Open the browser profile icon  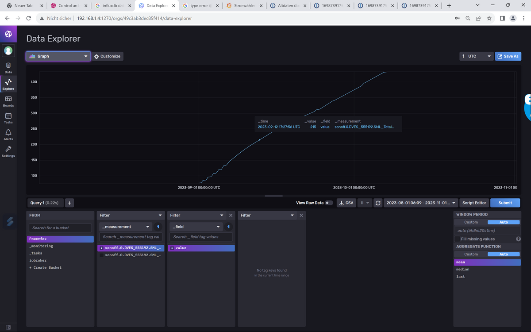513,18
